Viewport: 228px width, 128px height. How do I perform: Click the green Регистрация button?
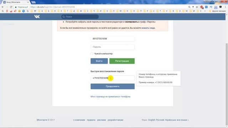122,61
